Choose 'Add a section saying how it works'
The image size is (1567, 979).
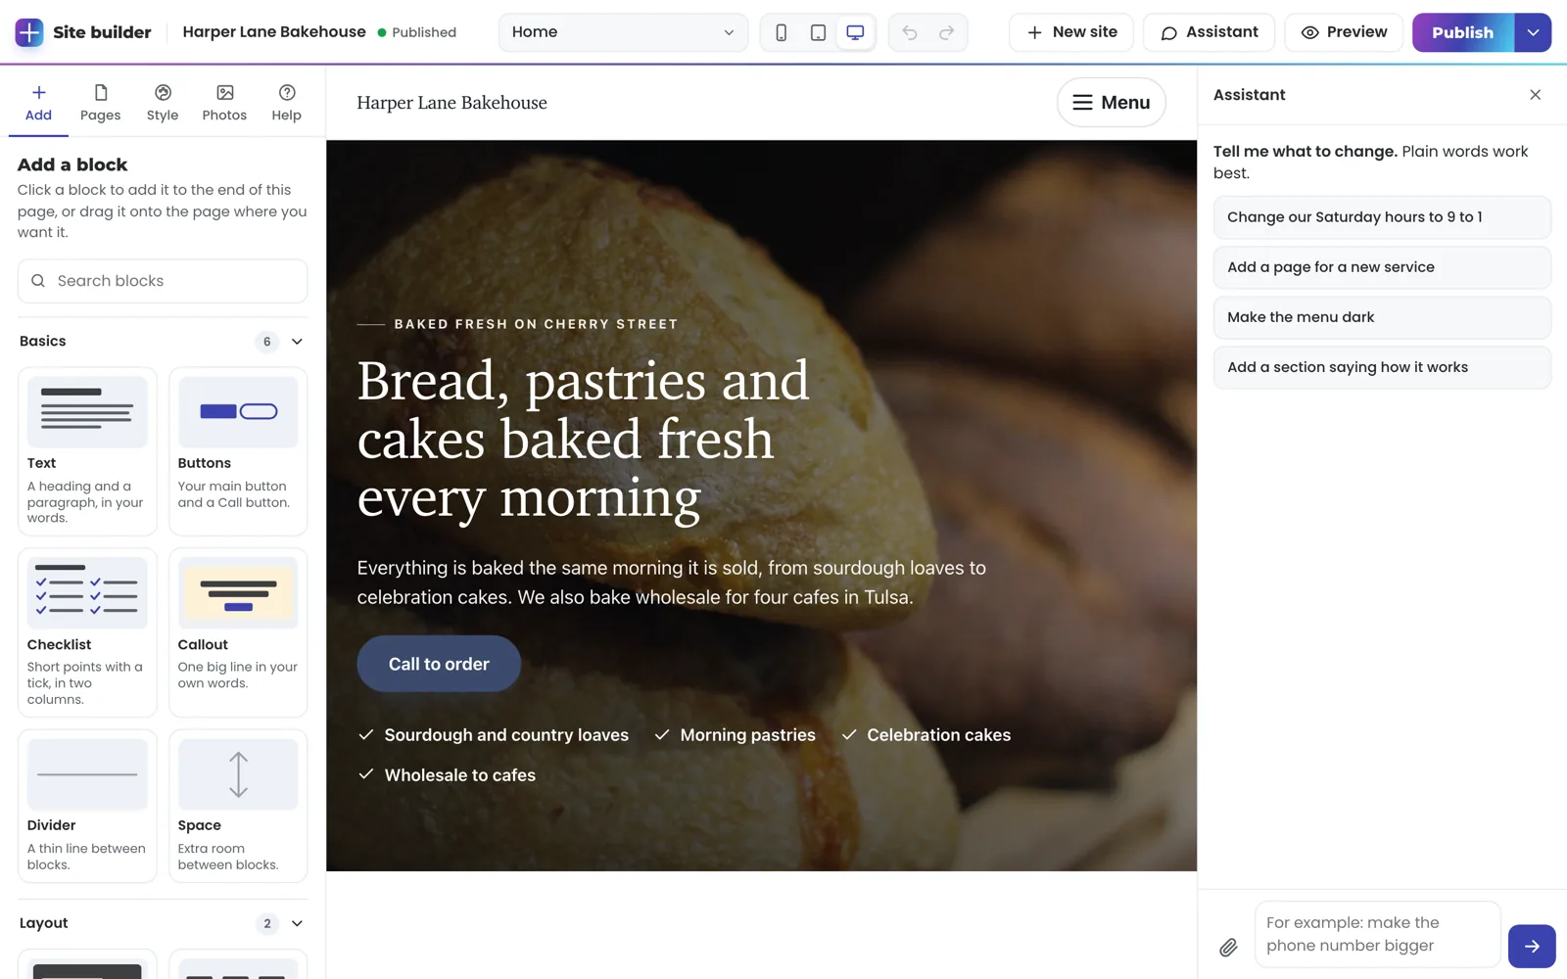(1382, 367)
